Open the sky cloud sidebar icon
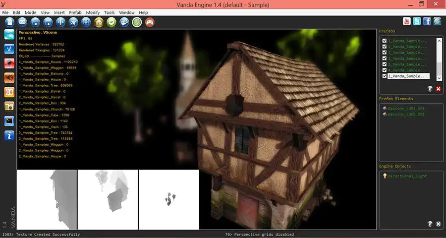 point(9,34)
